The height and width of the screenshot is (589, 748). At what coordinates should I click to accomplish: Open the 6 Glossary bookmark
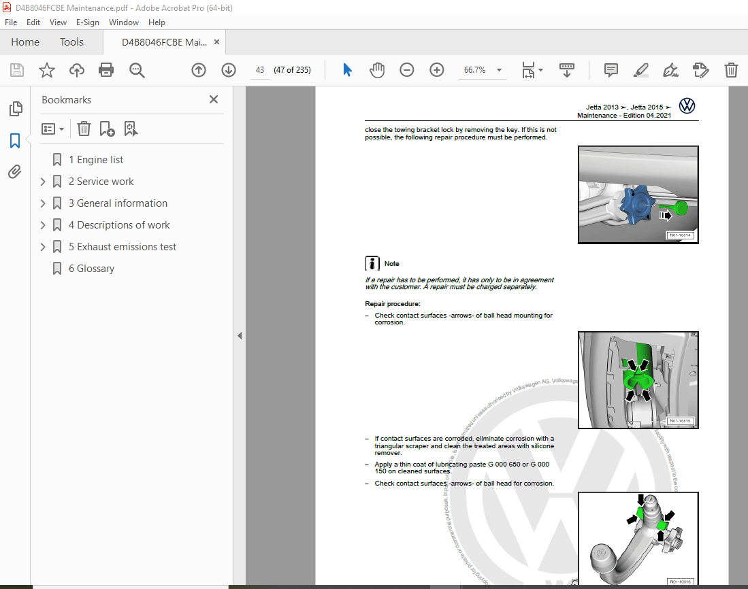tap(91, 269)
